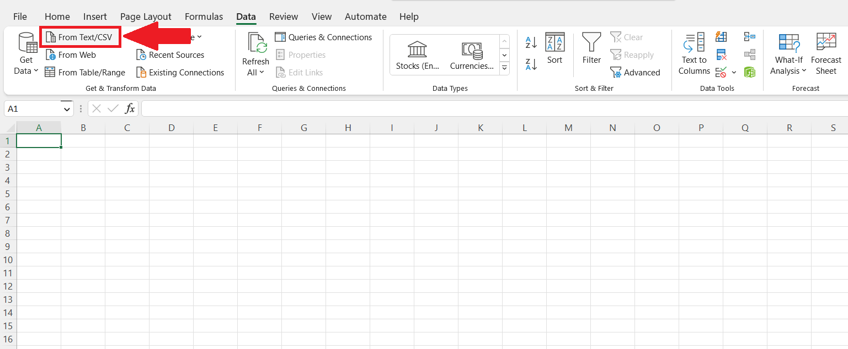Create a Forecast Sheet
The height and width of the screenshot is (349, 848).
point(826,53)
